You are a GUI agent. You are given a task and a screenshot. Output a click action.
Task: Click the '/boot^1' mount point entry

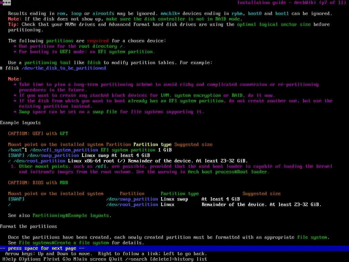coord(18,150)
